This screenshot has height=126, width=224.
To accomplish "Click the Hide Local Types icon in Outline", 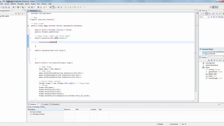I will pyautogui.click(x=220, y=61).
